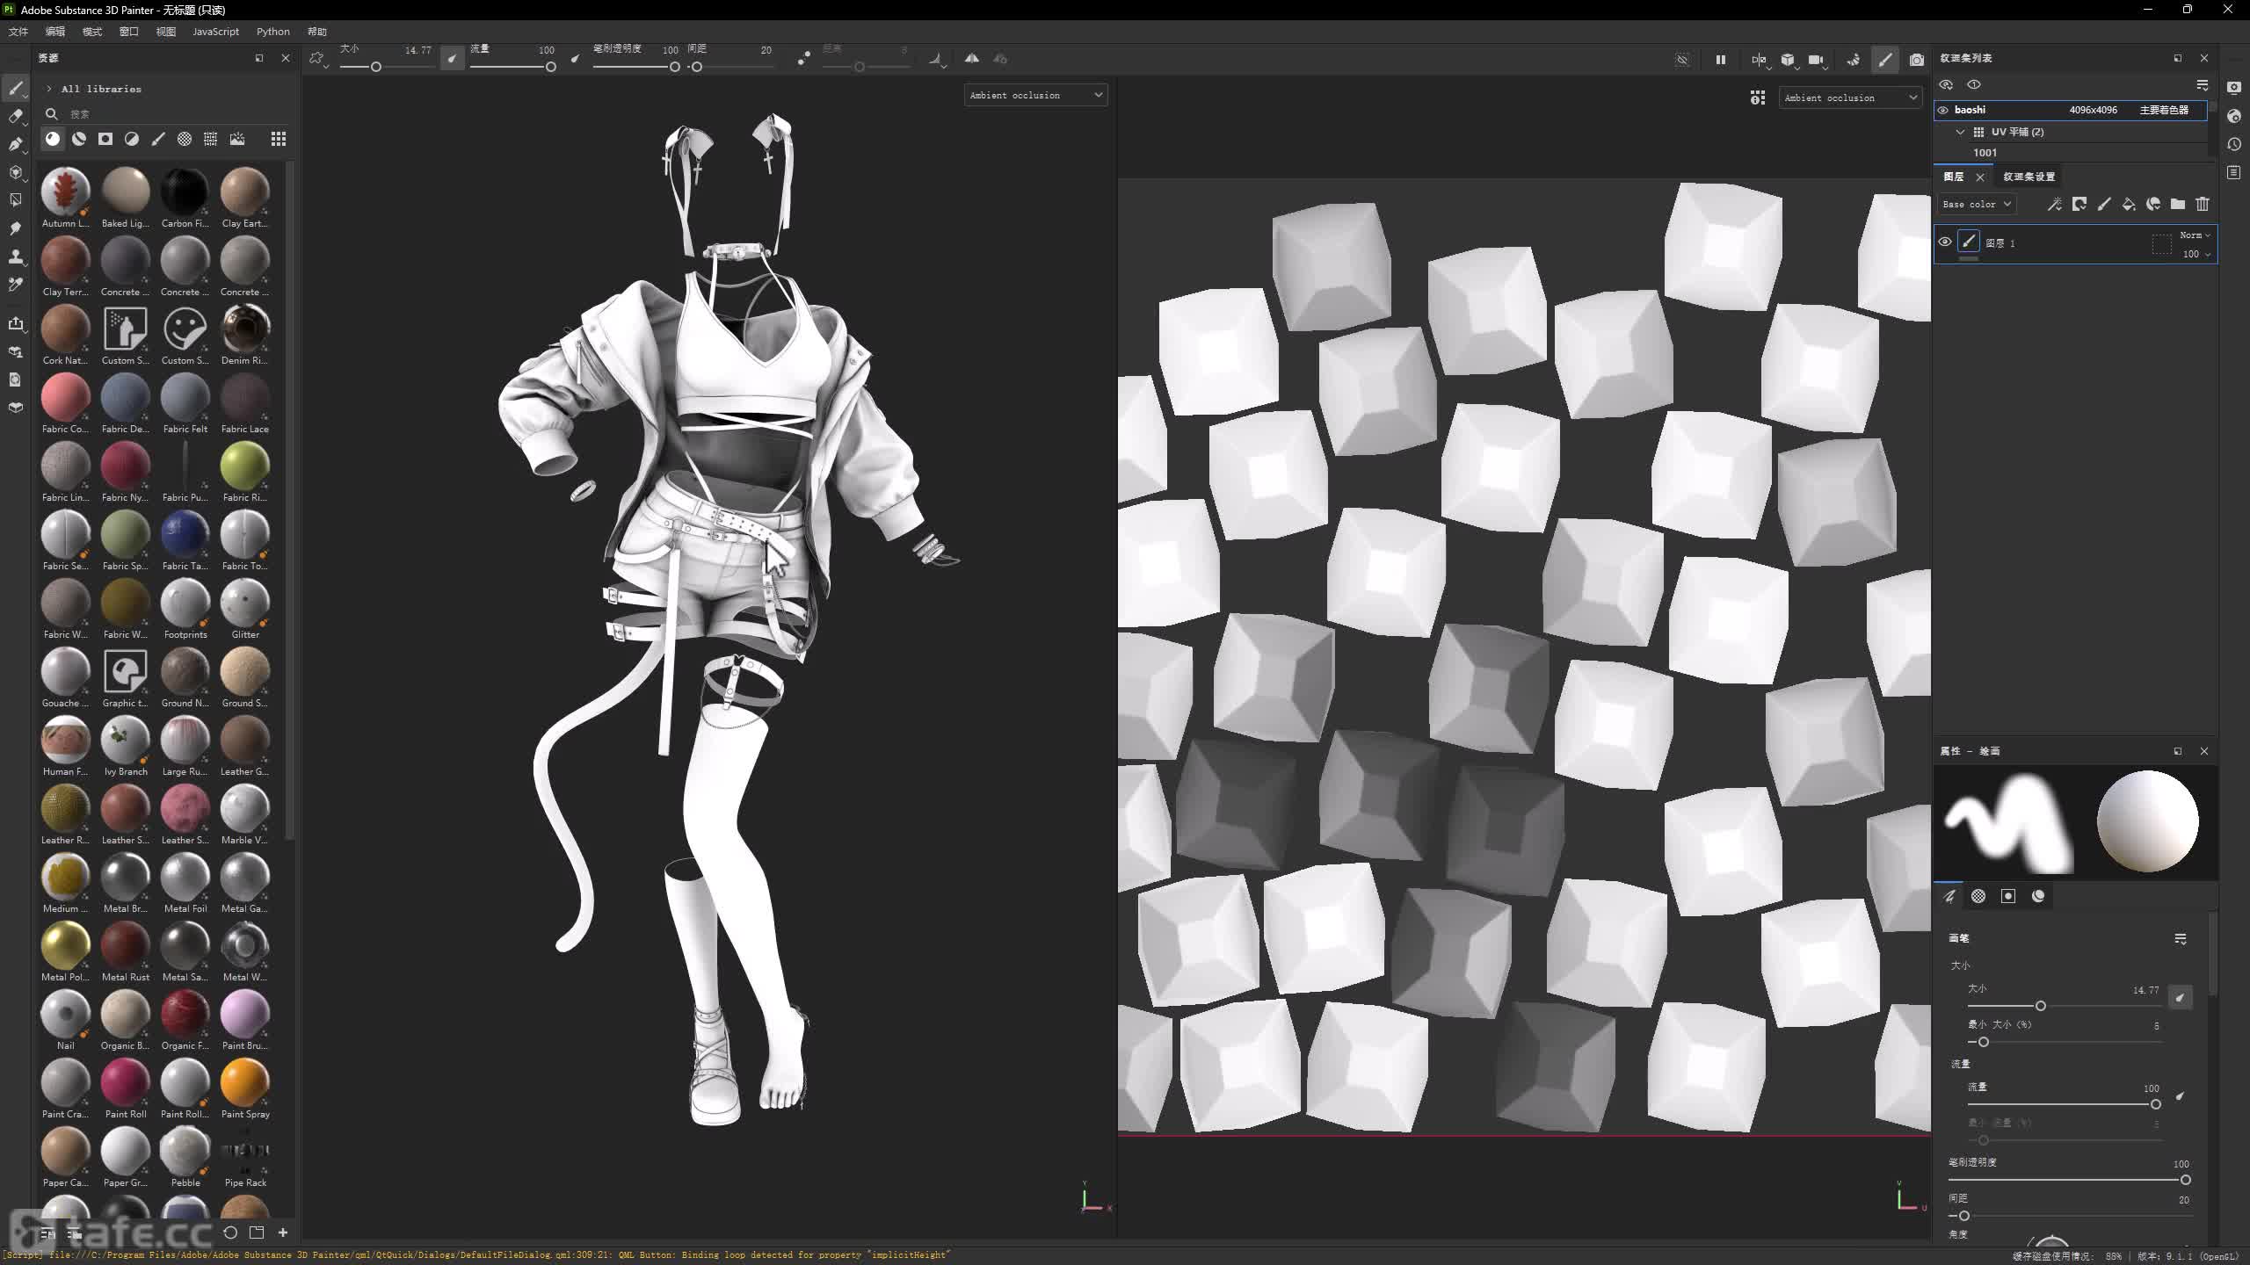
Task: Open 编辑 menu
Action: coord(55,32)
